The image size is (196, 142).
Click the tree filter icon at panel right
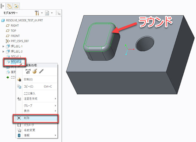coord(58,13)
